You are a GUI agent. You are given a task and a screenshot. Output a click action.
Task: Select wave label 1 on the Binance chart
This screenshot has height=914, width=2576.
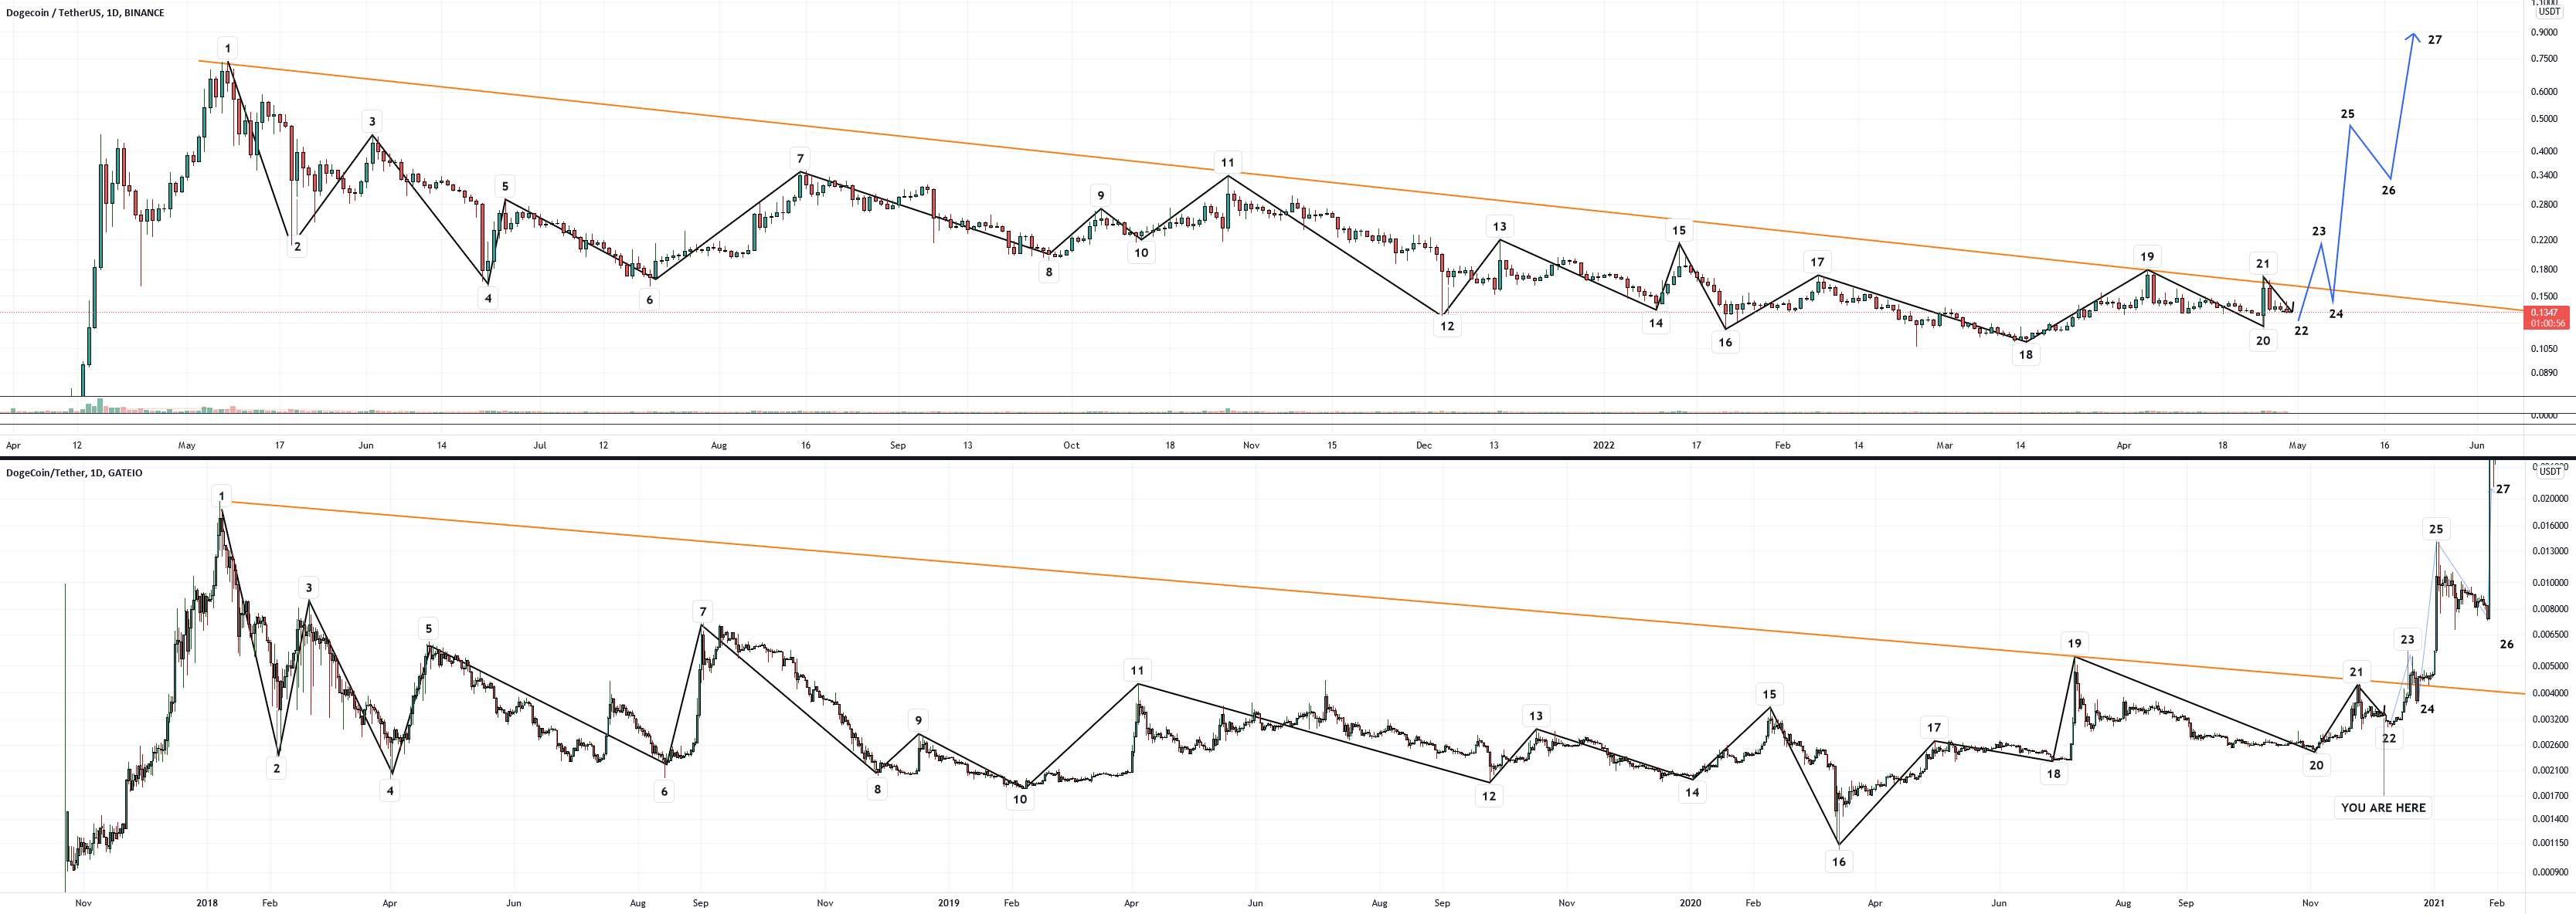point(228,48)
